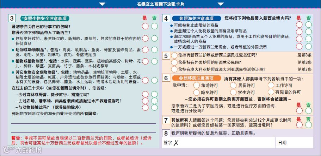Click the 日期 date field

click(295, 143)
